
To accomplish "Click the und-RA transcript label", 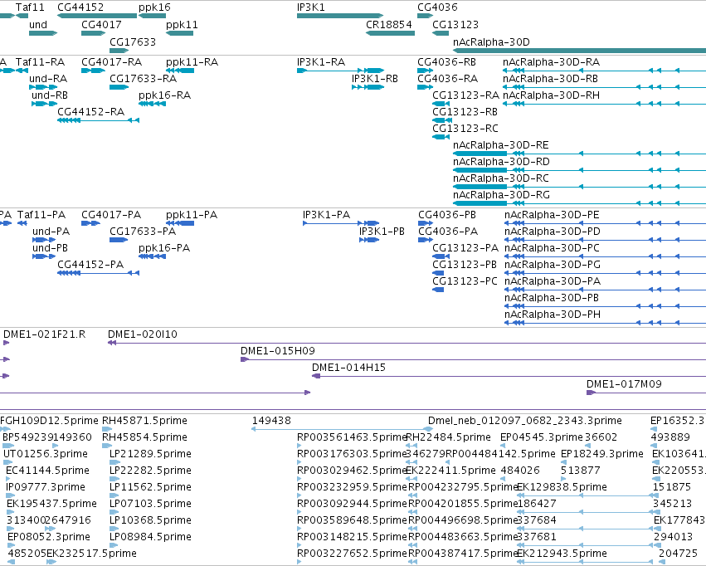I will click(x=48, y=79).
